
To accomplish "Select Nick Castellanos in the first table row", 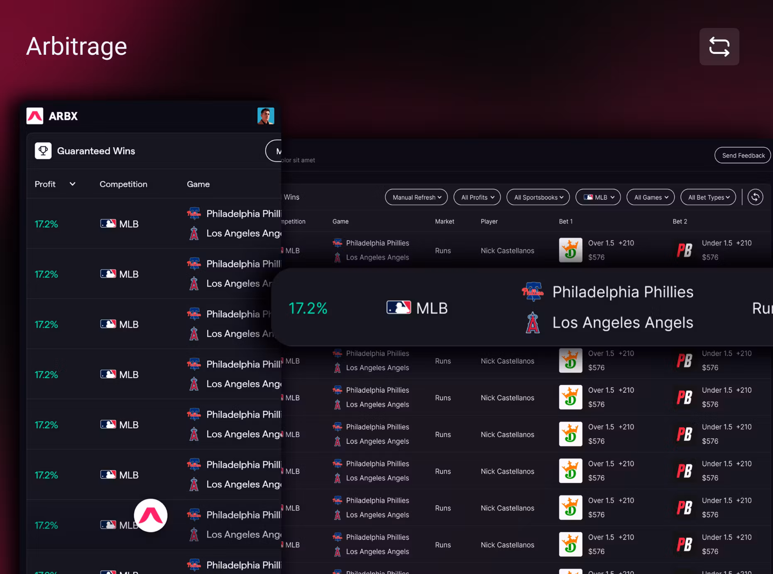I will (507, 251).
